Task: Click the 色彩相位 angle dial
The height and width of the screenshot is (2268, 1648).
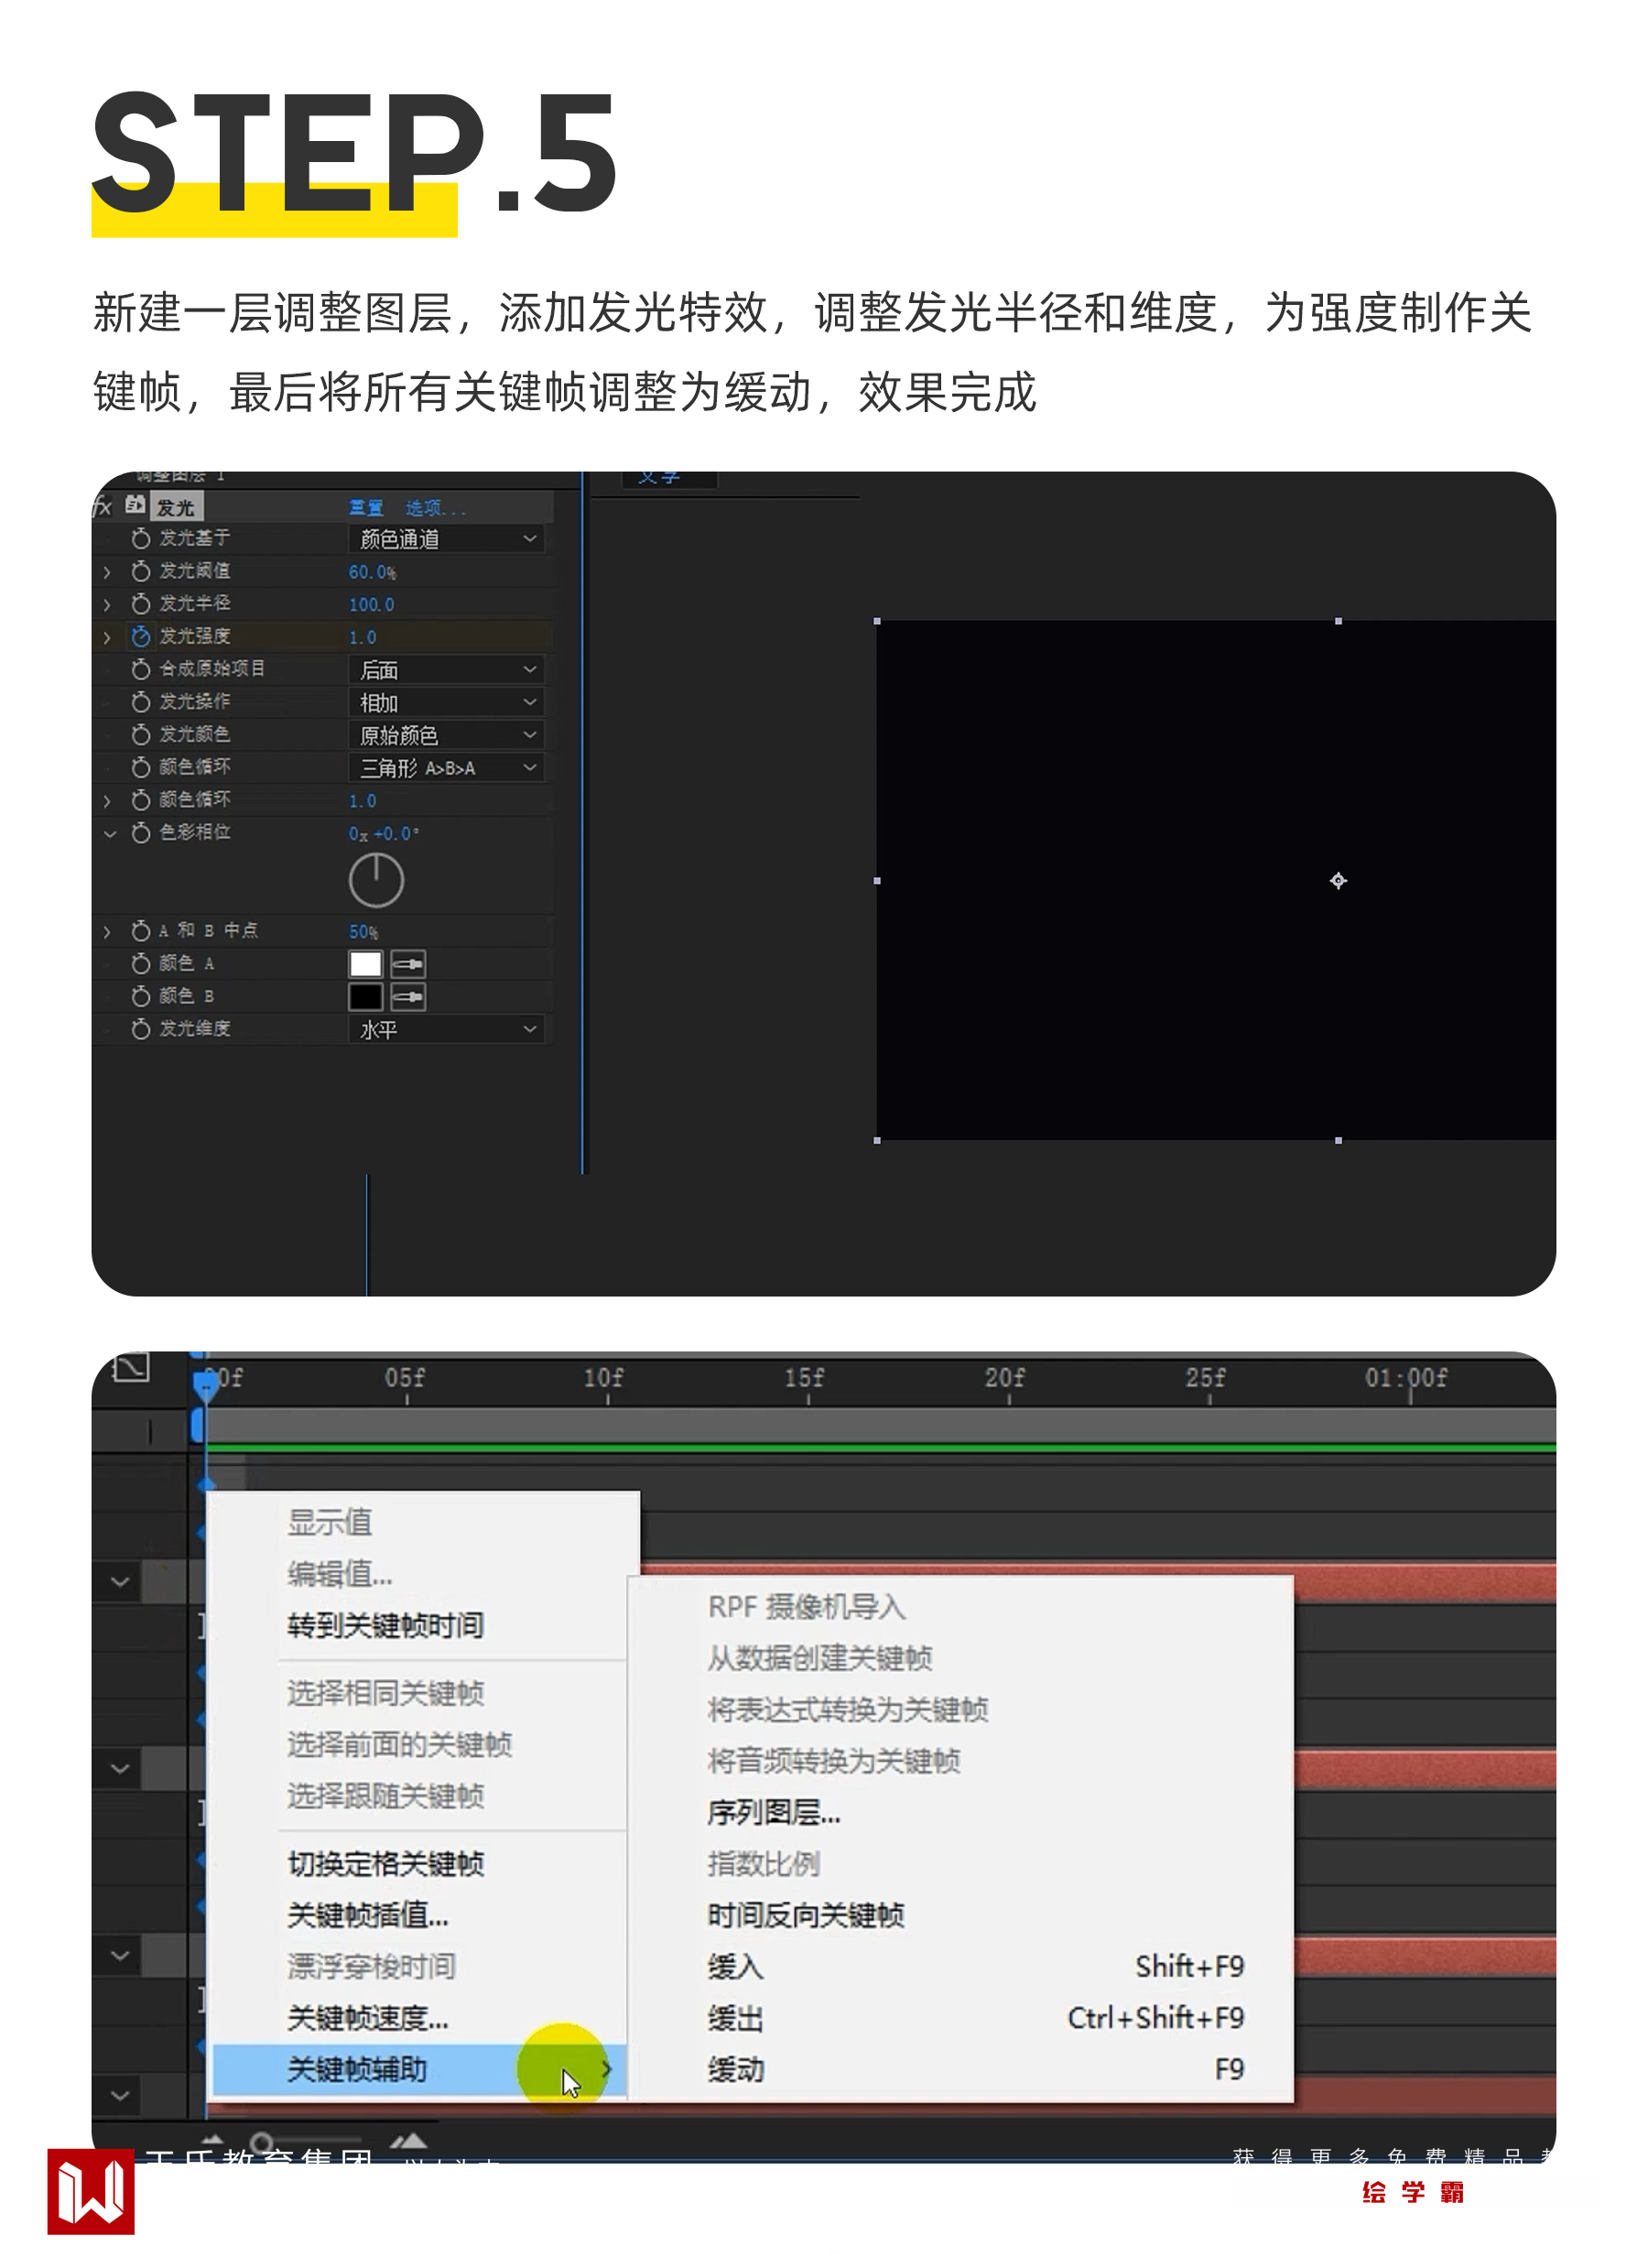Action: [x=376, y=880]
